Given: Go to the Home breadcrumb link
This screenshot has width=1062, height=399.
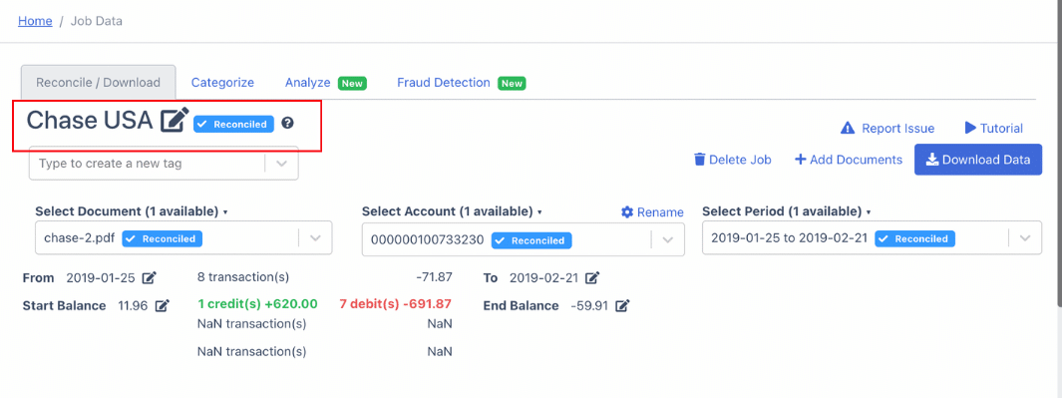Looking at the screenshot, I should click(x=35, y=21).
